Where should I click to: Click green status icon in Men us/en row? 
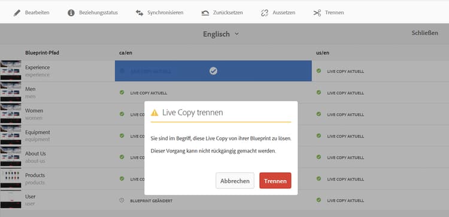318,92
